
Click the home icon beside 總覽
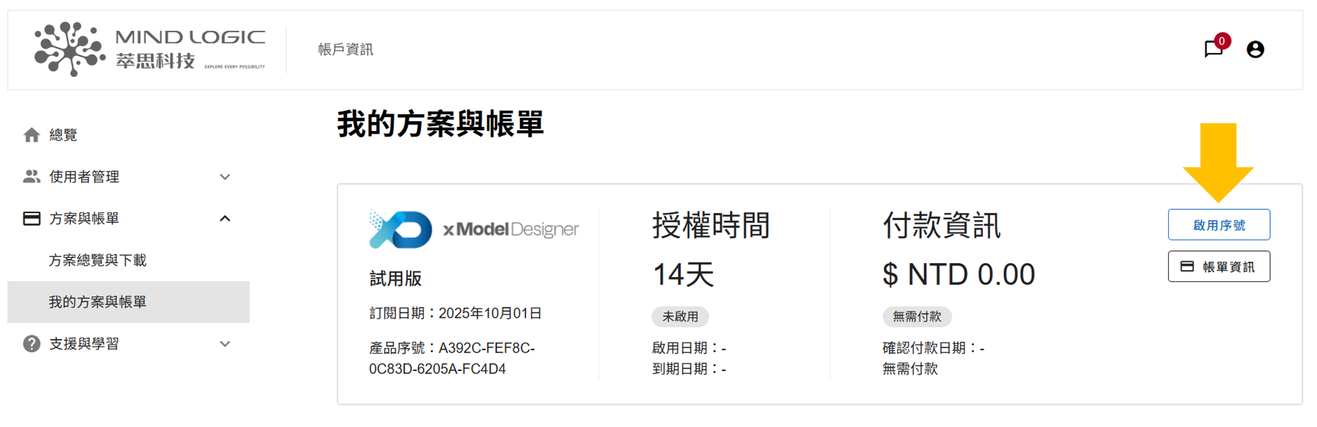coord(31,135)
